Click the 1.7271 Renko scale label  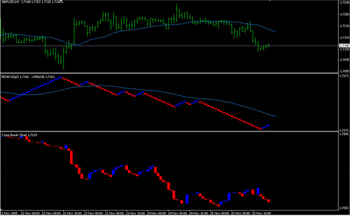pyautogui.click(x=344, y=76)
